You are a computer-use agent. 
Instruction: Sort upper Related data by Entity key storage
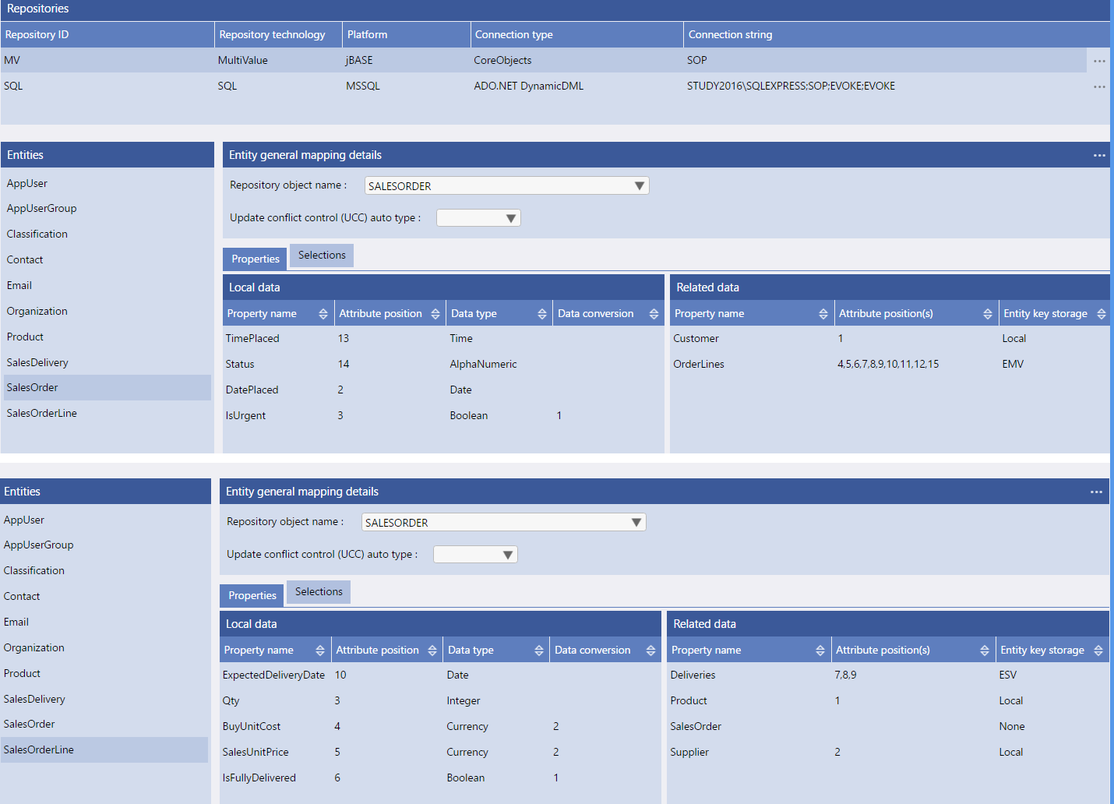tap(1102, 314)
